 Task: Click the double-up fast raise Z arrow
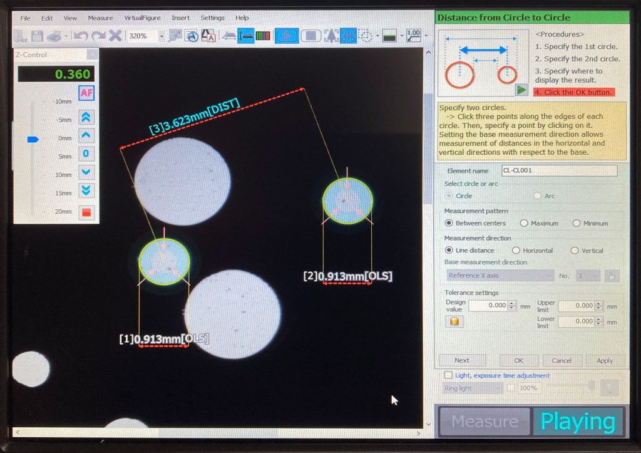pyautogui.click(x=86, y=117)
